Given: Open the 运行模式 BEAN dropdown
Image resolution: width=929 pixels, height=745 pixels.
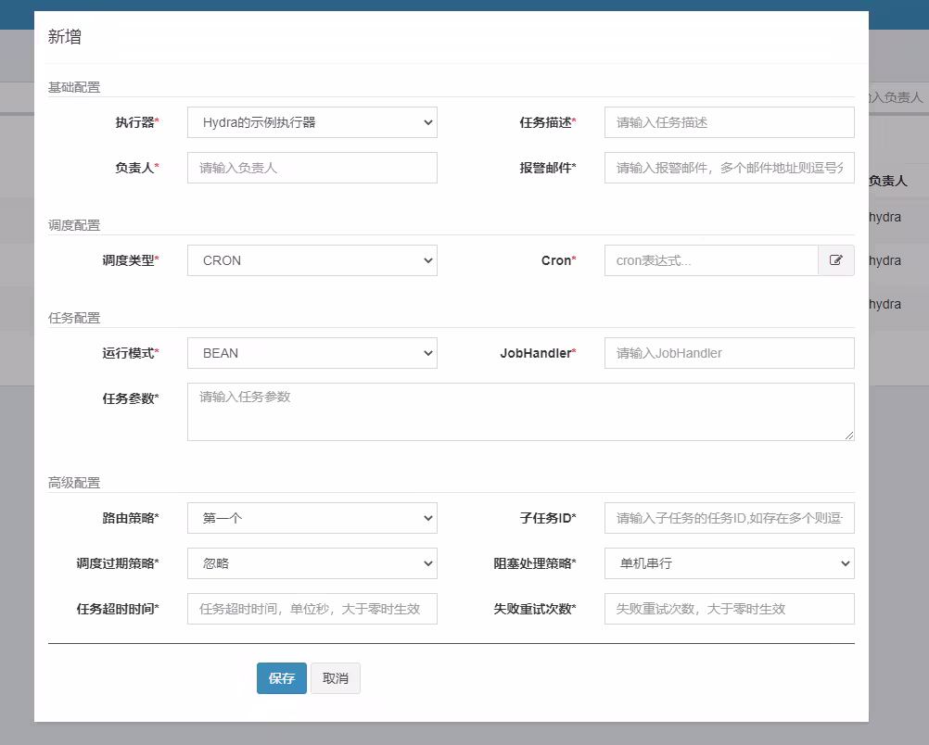Looking at the screenshot, I should pyautogui.click(x=312, y=353).
